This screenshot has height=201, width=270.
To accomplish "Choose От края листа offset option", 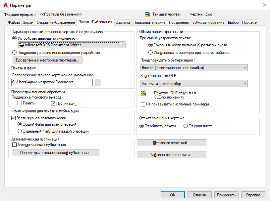I will tap(186, 126).
